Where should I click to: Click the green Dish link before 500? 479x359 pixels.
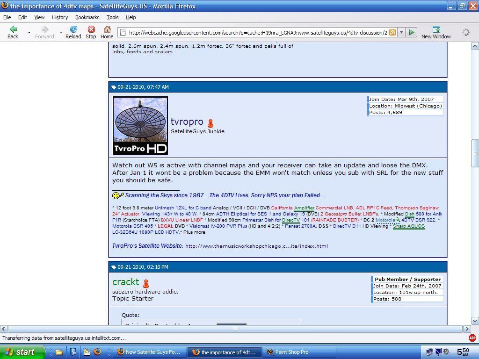click(x=410, y=214)
